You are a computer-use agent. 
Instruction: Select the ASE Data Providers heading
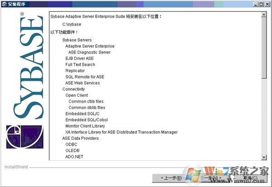[81, 138]
